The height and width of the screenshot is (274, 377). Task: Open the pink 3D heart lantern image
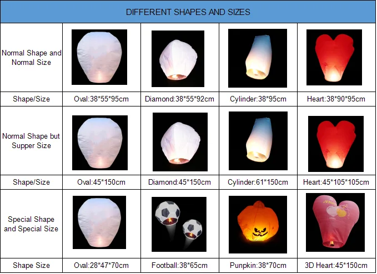335,222
